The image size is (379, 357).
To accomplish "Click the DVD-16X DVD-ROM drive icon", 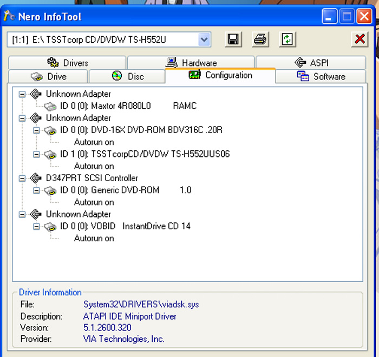I will tap(50, 130).
